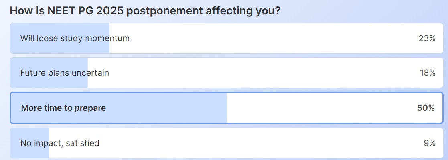Pick the highlighted "More time to prepare" option
The image size is (448, 160).
click(x=224, y=108)
